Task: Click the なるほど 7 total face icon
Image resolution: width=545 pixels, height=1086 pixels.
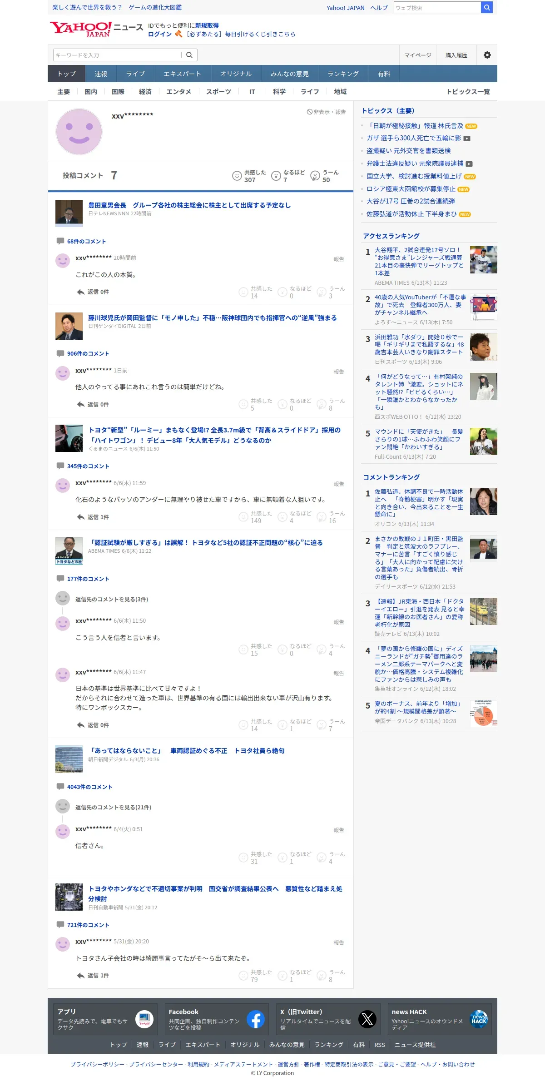Action: (276, 176)
